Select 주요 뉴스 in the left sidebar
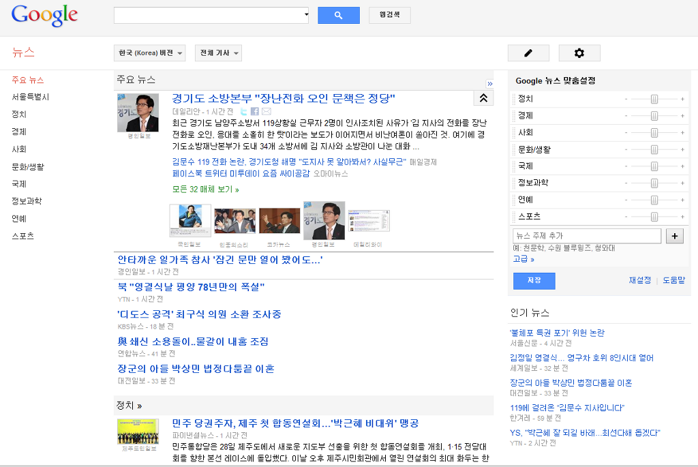 [x=27, y=80]
